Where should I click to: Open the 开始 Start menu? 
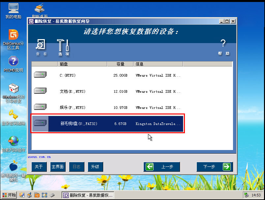pos(9,195)
